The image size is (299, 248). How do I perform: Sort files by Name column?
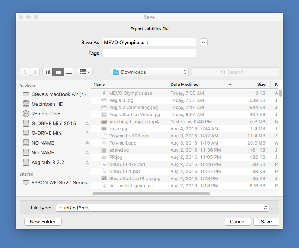[129, 84]
